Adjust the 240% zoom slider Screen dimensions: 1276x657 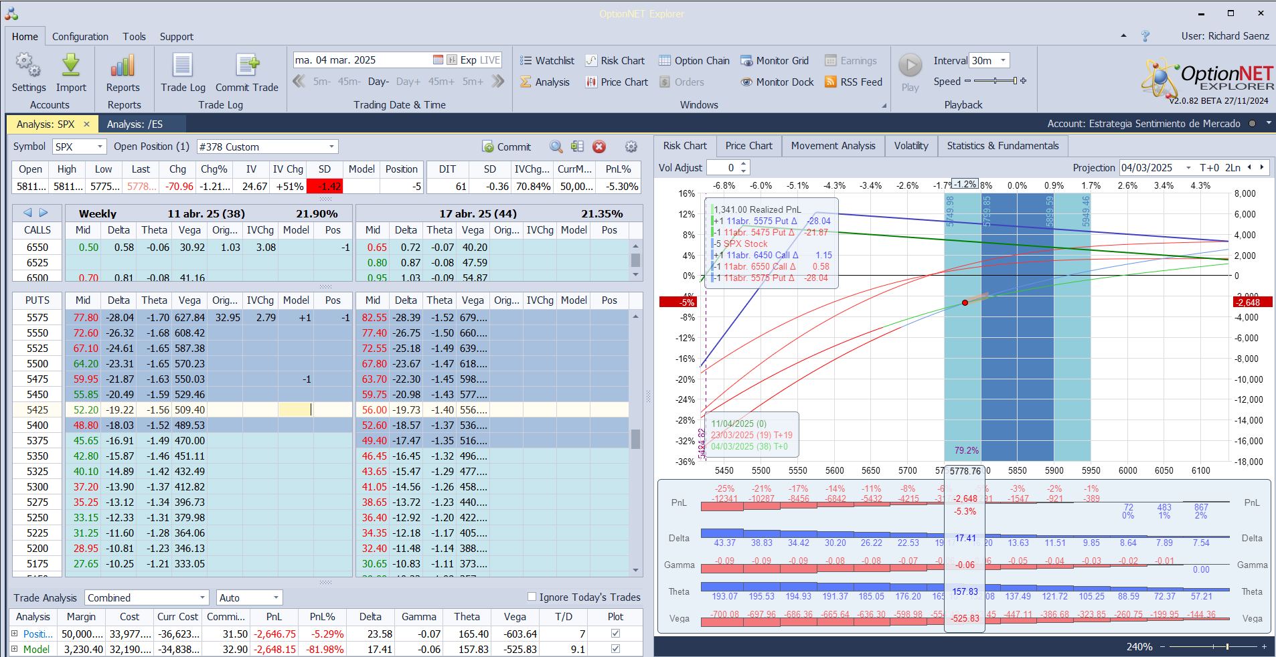click(1212, 647)
